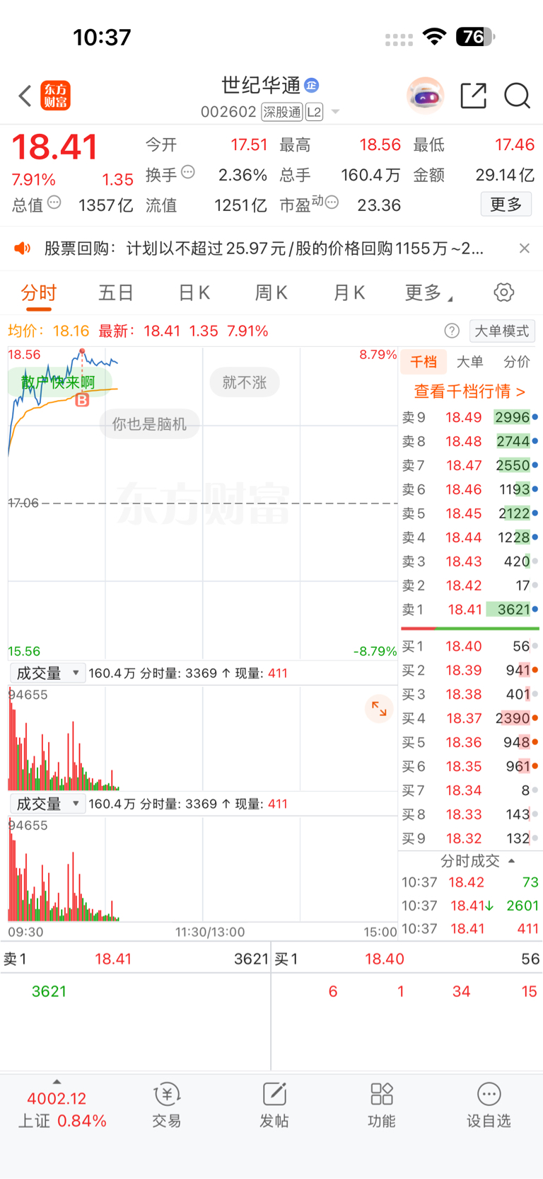Switch to the 日K tab
The height and width of the screenshot is (1179, 543).
194,292
